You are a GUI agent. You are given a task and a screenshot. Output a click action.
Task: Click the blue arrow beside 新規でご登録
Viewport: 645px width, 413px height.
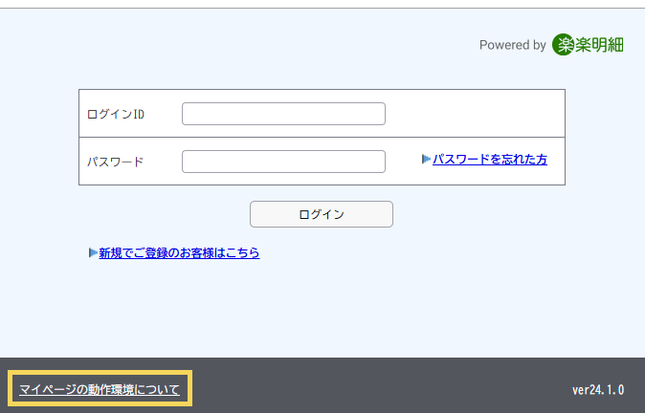coord(93,253)
